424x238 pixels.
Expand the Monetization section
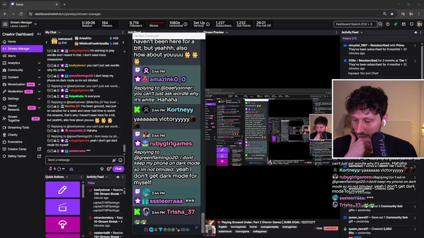[39, 84]
